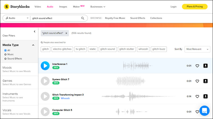Image resolution: width=213 pixels, height=119 pixels.
Task: Collapse the filters sidebar arrow
Action: pyautogui.click(x=35, y=32)
